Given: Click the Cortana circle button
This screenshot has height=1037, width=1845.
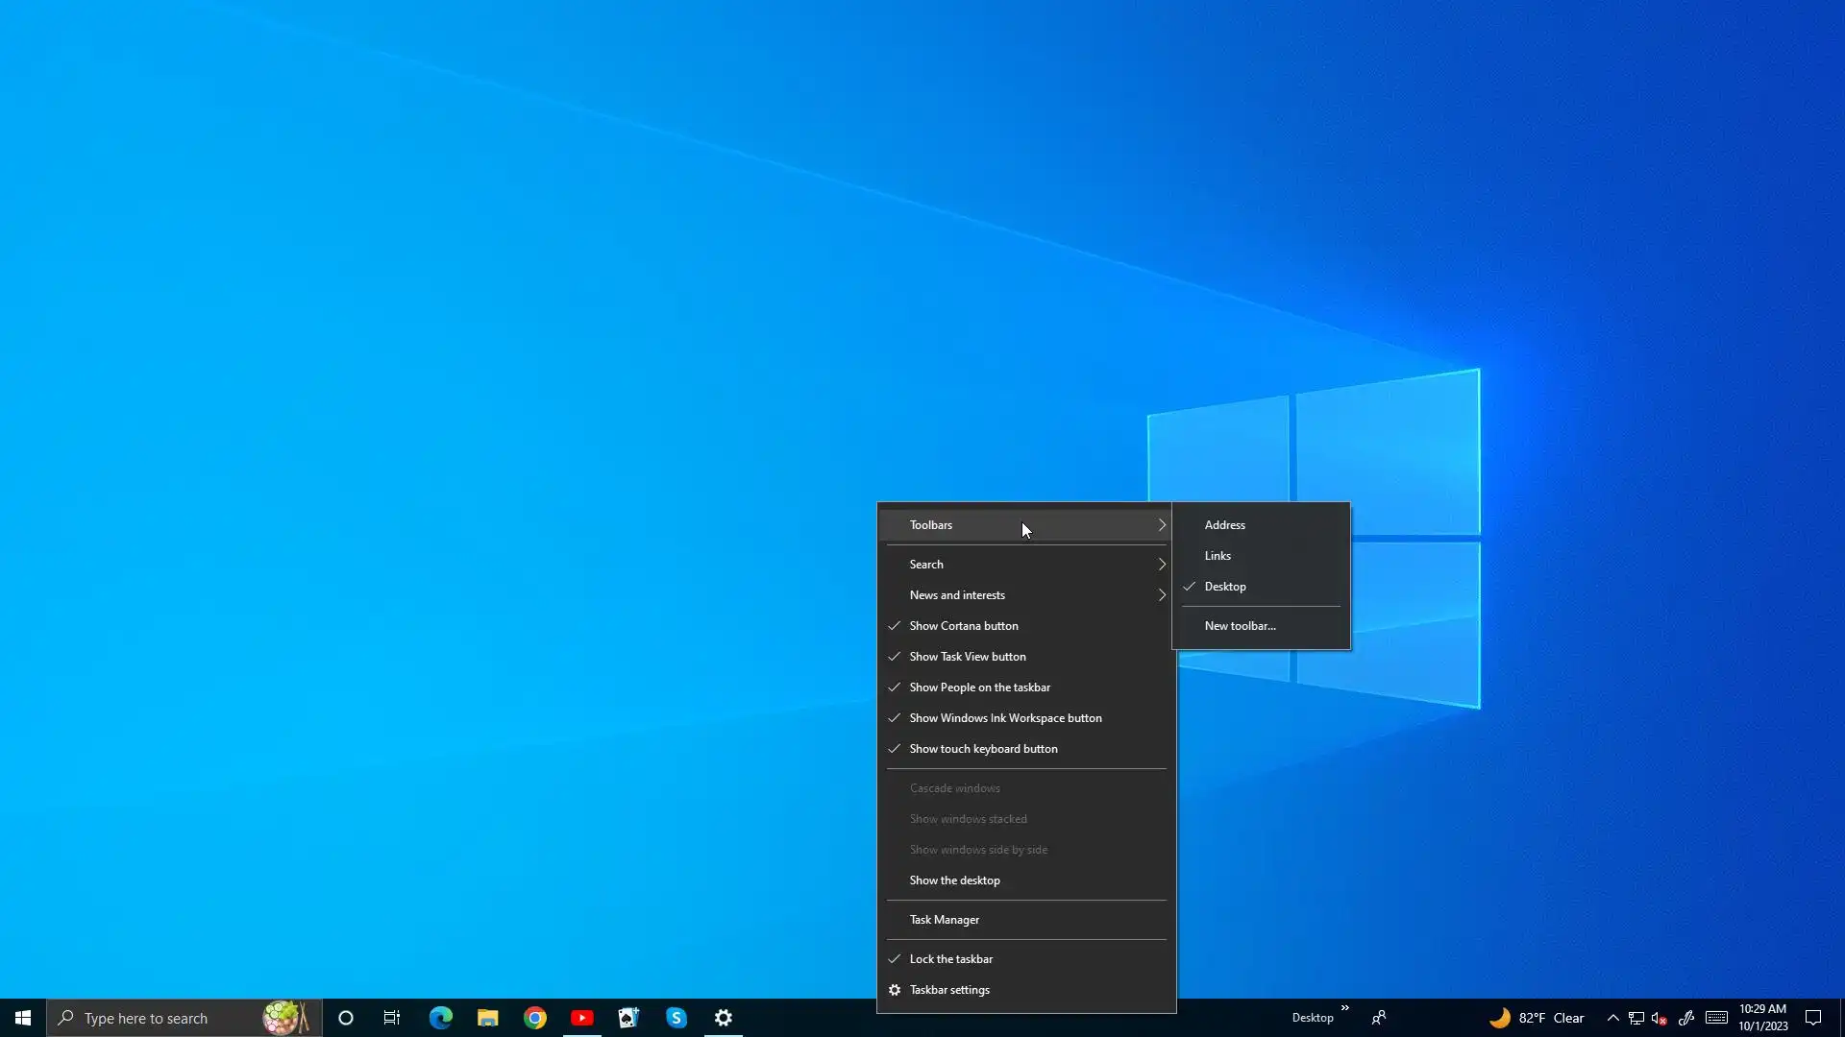Looking at the screenshot, I should 346,1018.
